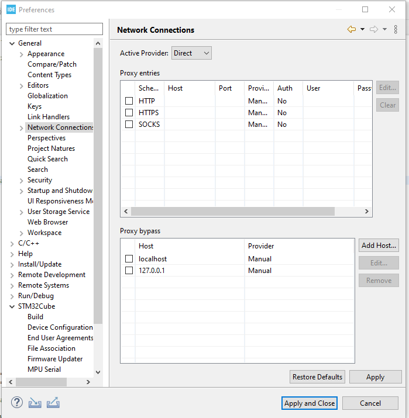Image resolution: width=409 pixels, height=418 pixels.
Task: Click the Import preferences icon
Action: [35, 403]
